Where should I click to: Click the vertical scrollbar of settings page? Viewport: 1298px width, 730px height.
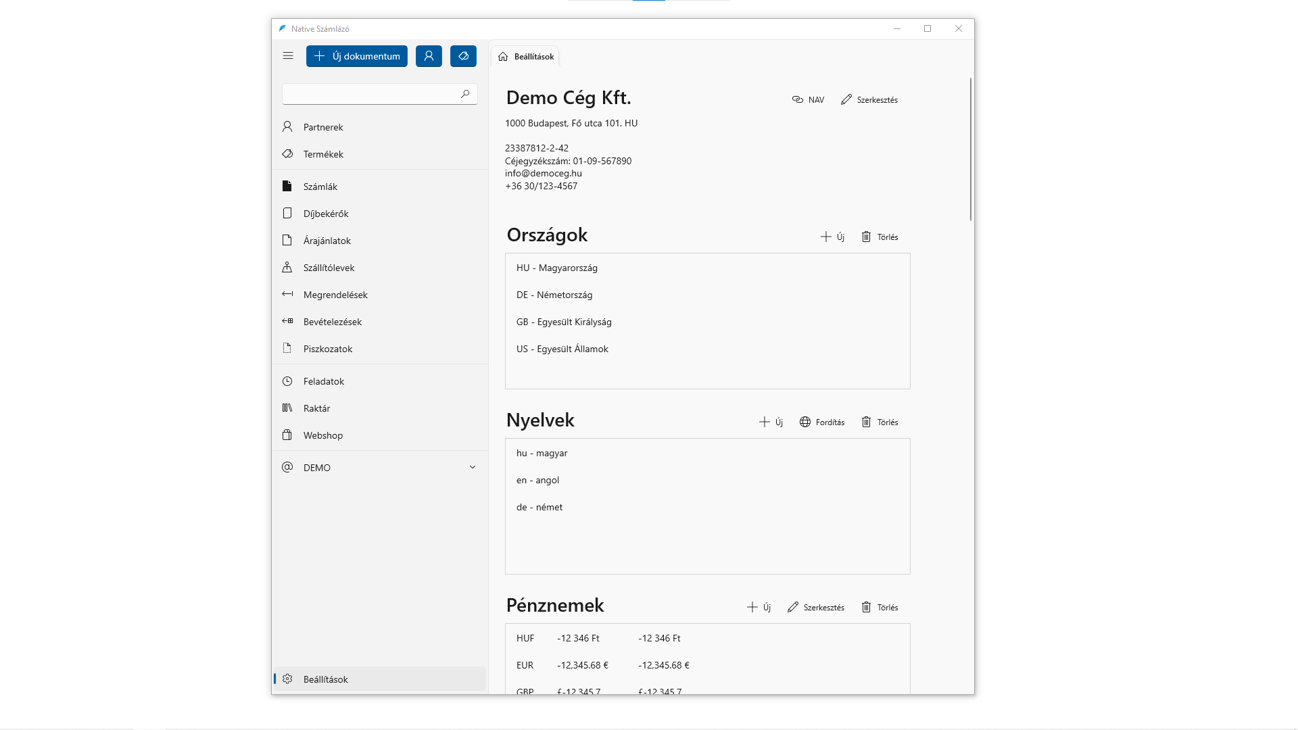pos(971,149)
